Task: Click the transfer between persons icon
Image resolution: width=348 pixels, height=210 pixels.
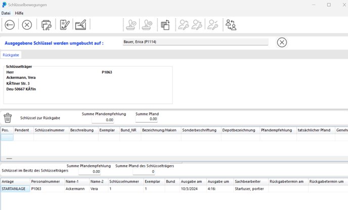Action: (x=231, y=25)
